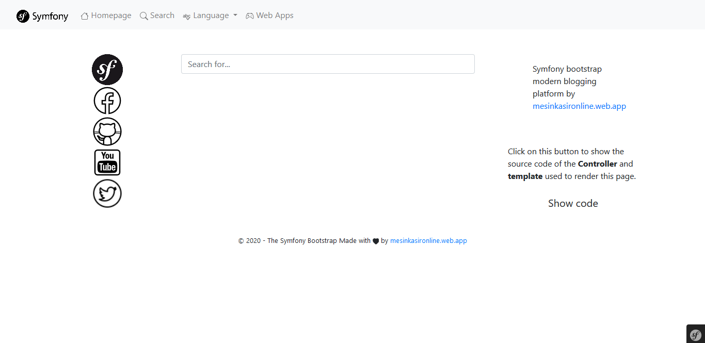Viewport: 705px width, 343px height.
Task: Open the Twitter social icon
Action: 107,193
